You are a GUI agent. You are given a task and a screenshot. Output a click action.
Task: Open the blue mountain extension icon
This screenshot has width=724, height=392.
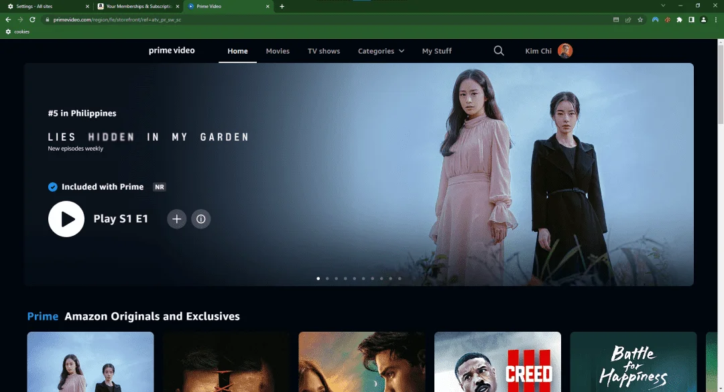click(655, 20)
